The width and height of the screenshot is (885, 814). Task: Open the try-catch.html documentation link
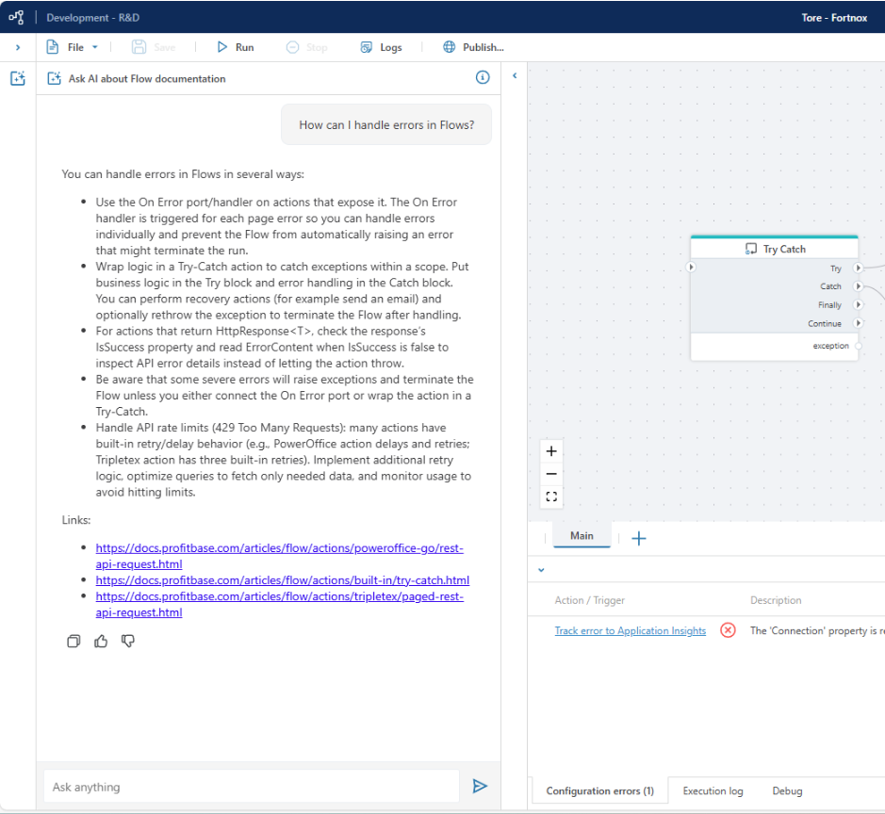[x=282, y=580]
